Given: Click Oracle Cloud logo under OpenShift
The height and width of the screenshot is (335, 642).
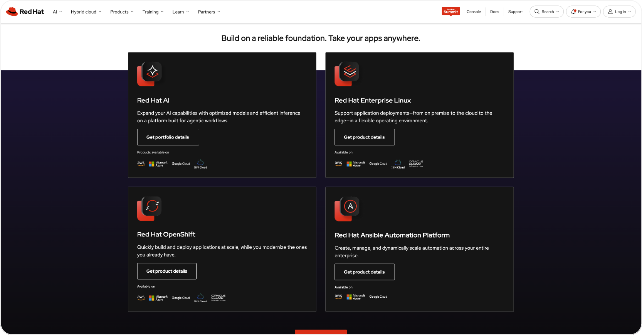Looking at the screenshot, I should click(218, 298).
